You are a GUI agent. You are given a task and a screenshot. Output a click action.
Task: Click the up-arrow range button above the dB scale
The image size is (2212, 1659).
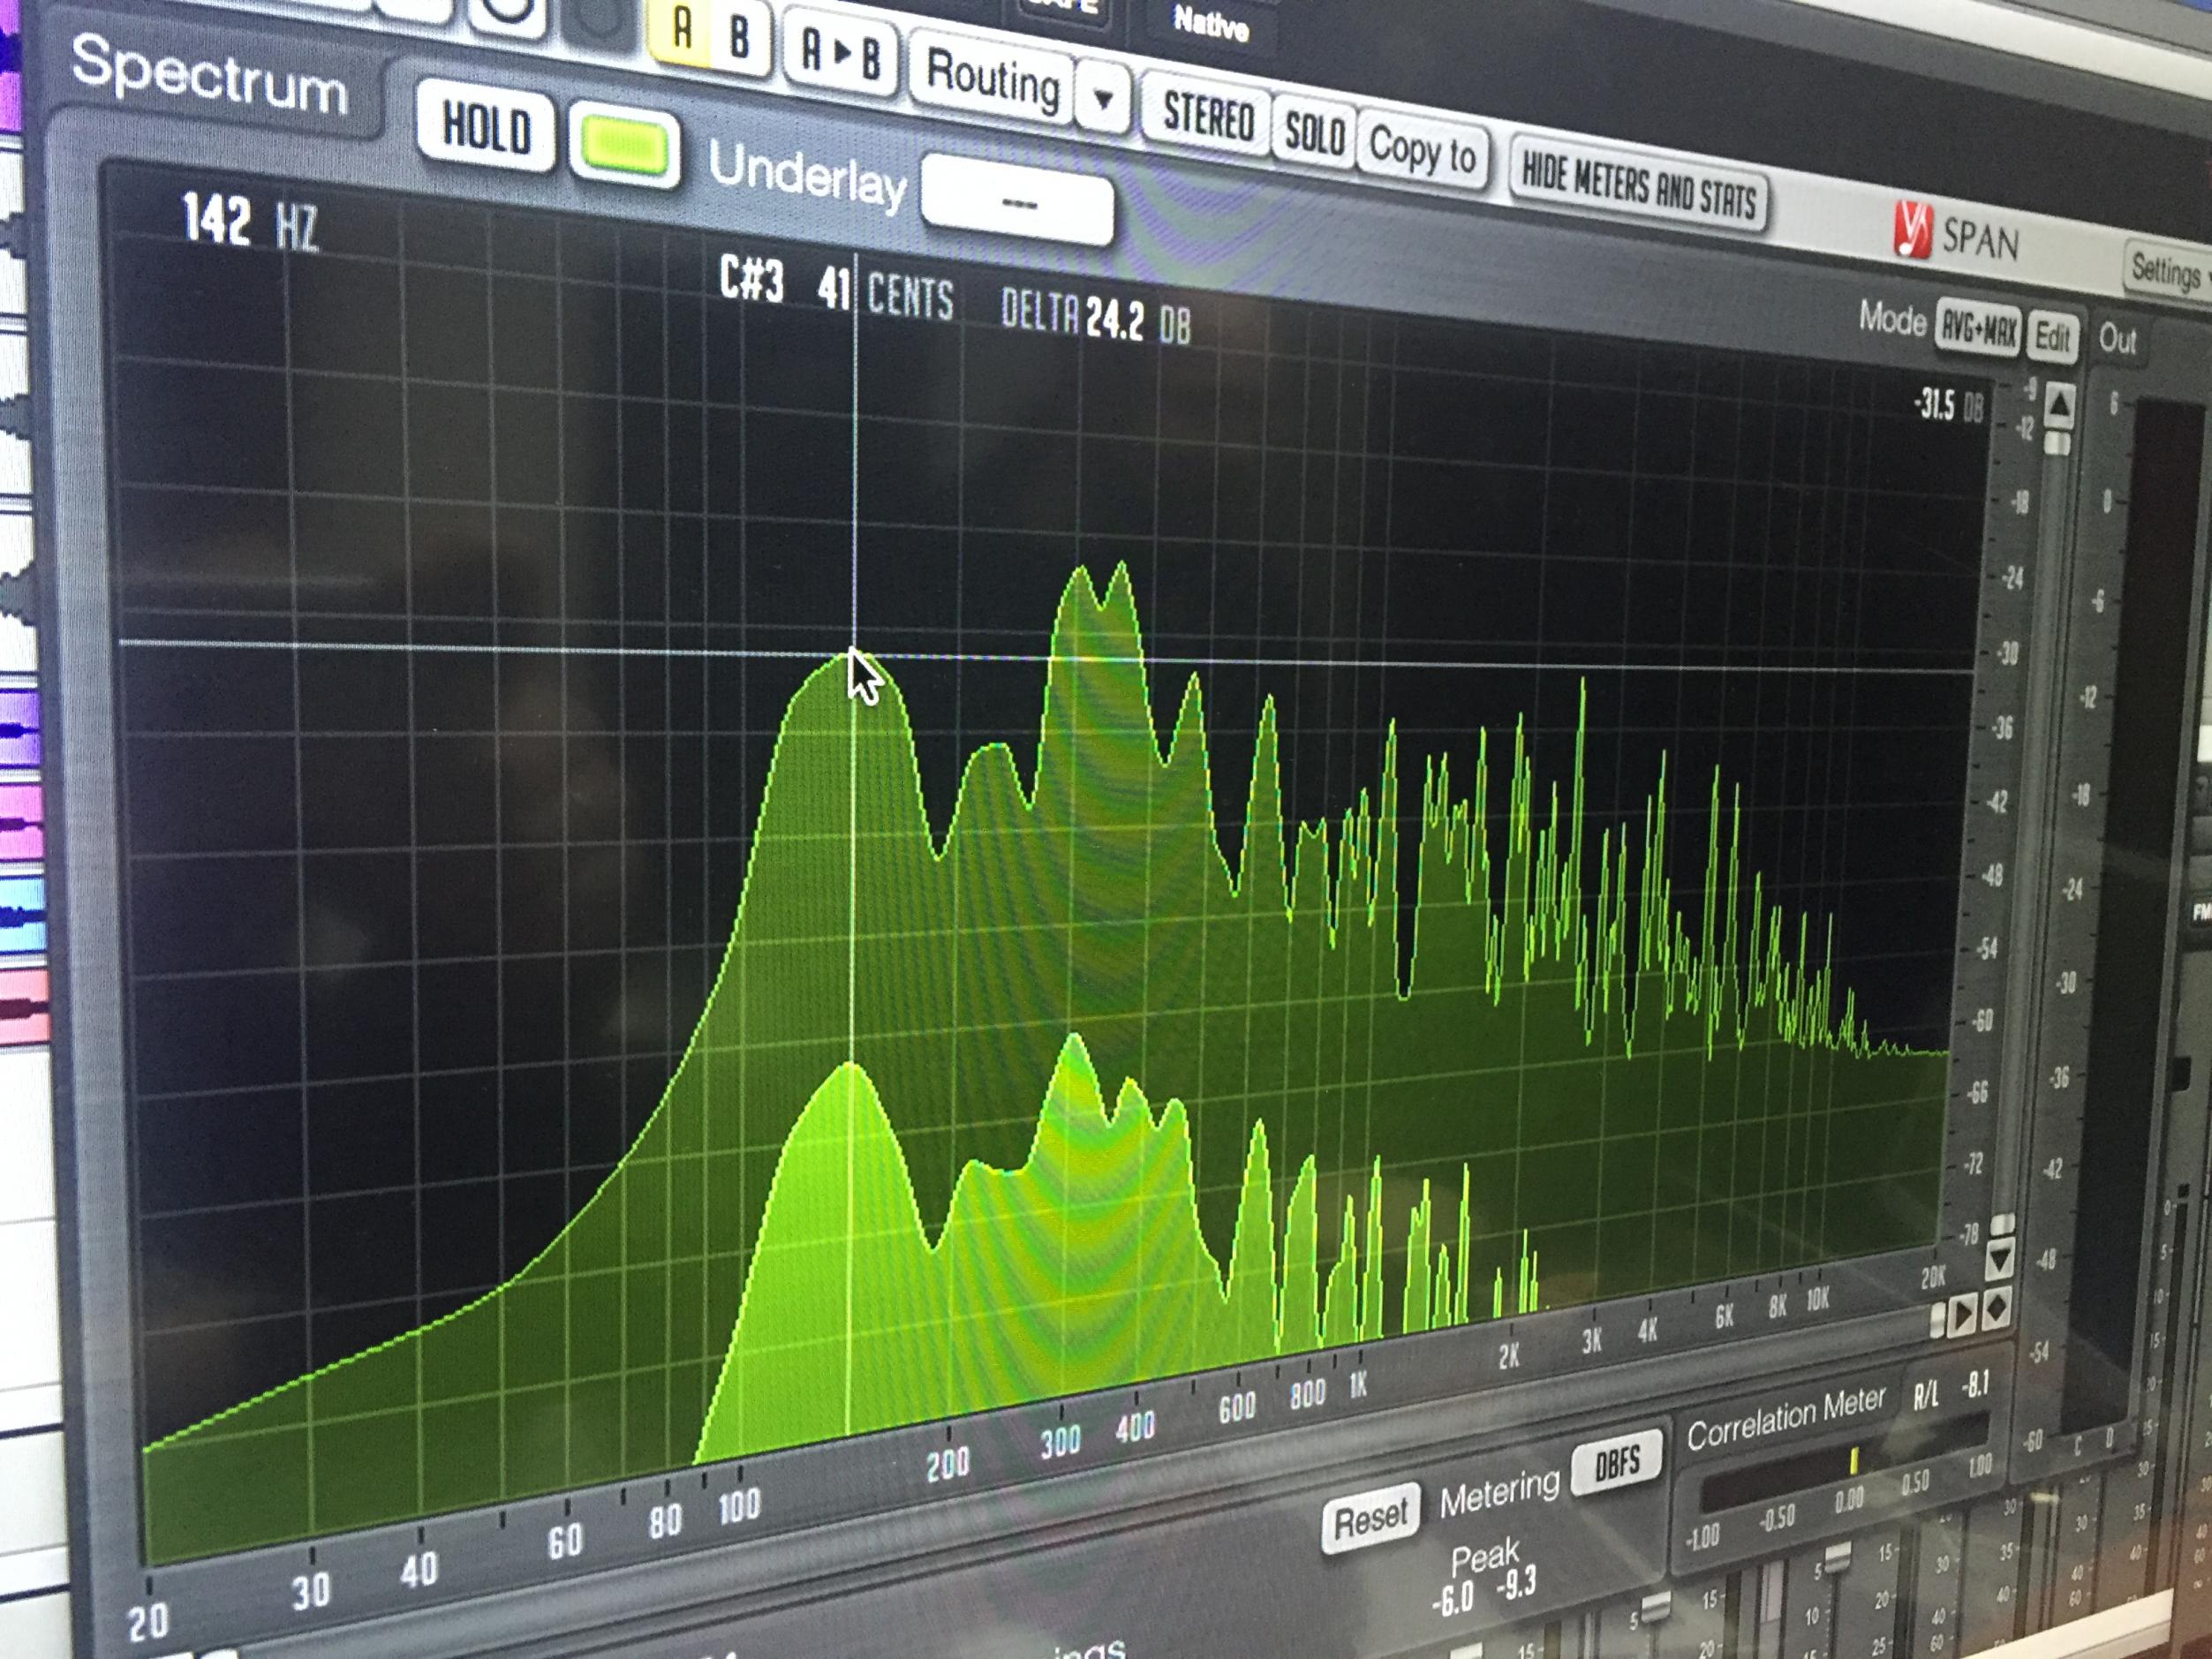[x=2059, y=405]
